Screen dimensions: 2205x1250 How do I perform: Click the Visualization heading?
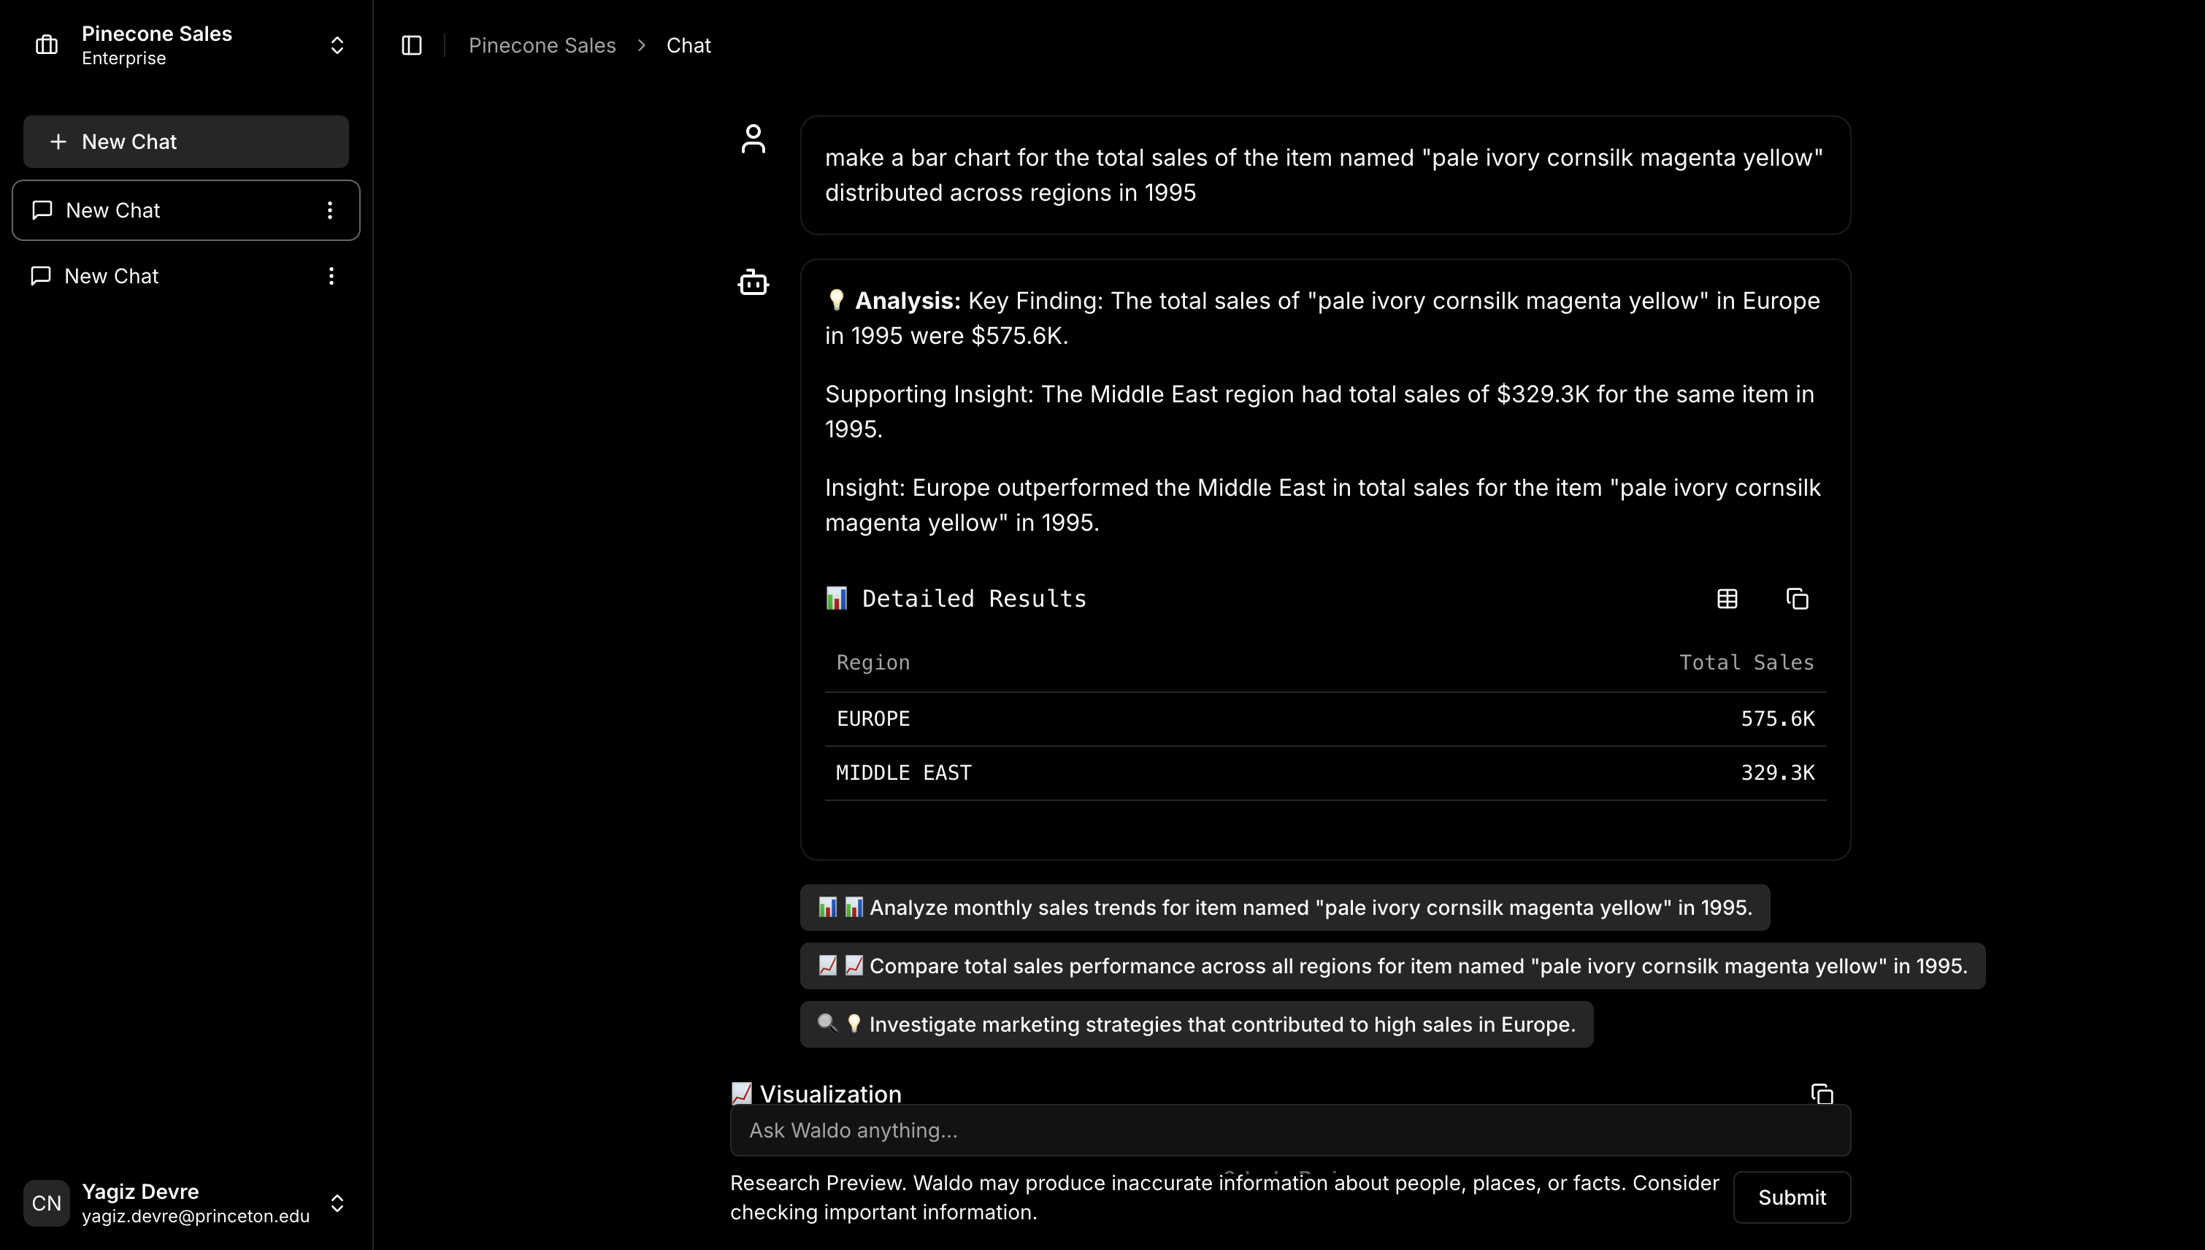tap(830, 1094)
